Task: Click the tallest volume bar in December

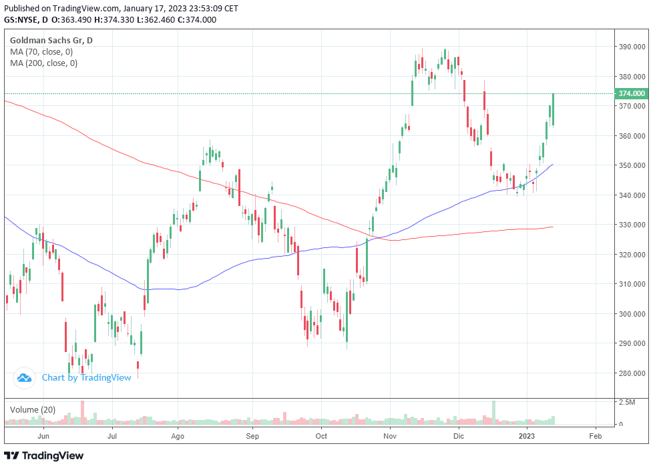Action: [x=494, y=413]
